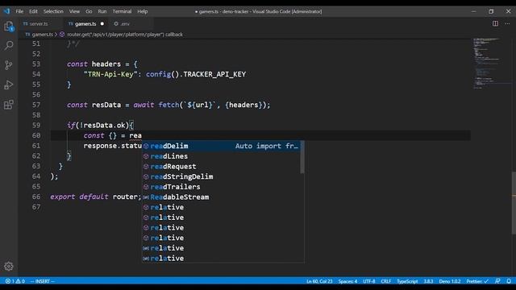Place cursor after 'rea' on line 60
Image resolution: width=516 pixels, height=290 pixels.
(x=142, y=135)
